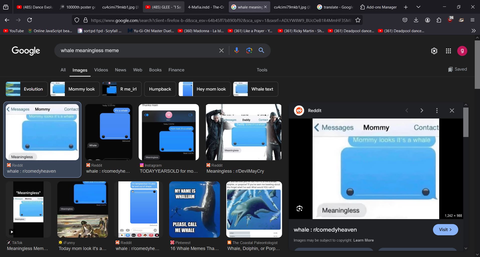Open more options in preview panel

pyautogui.click(x=437, y=111)
